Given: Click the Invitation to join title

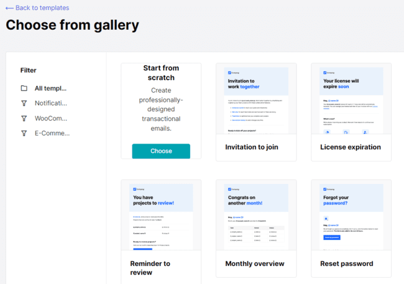Looking at the screenshot, I should point(252,147).
